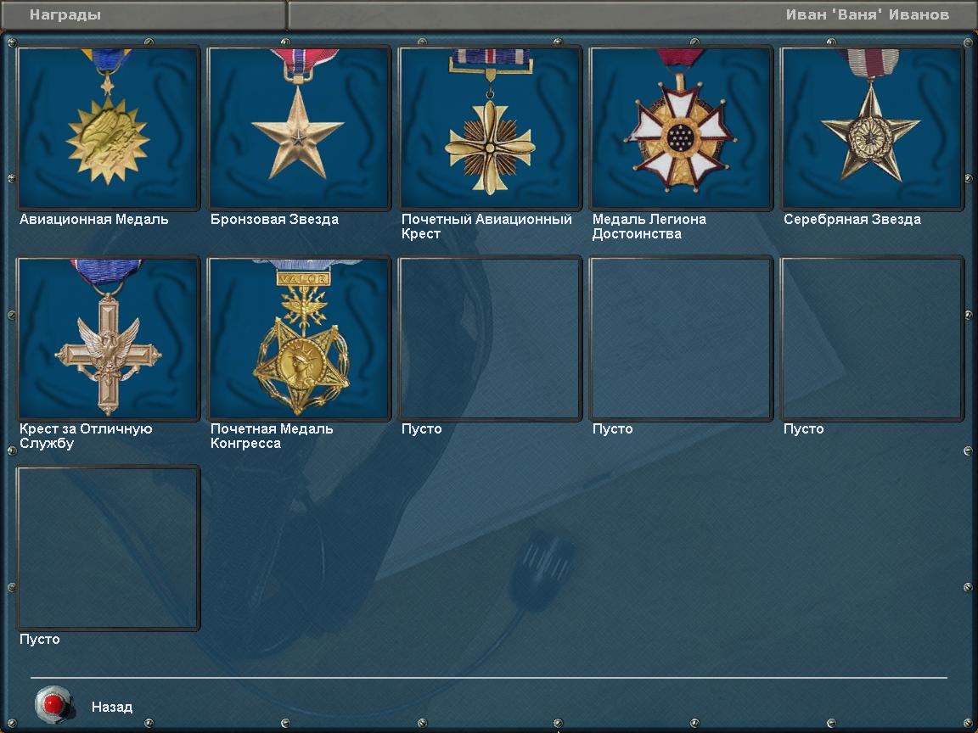Click the Почетная Медаль Конгресса caption
Image resolution: width=978 pixels, height=733 pixels.
[272, 436]
